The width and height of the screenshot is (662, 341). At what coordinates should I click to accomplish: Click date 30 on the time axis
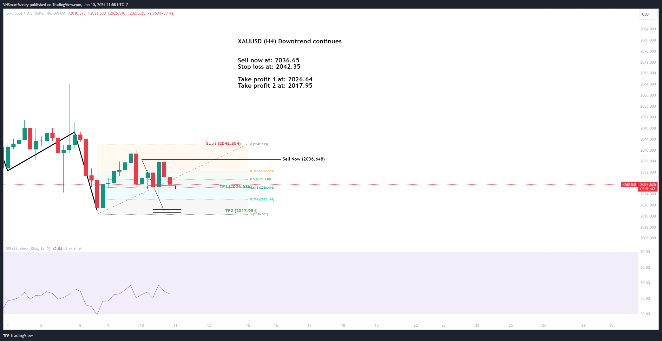tap(612, 325)
